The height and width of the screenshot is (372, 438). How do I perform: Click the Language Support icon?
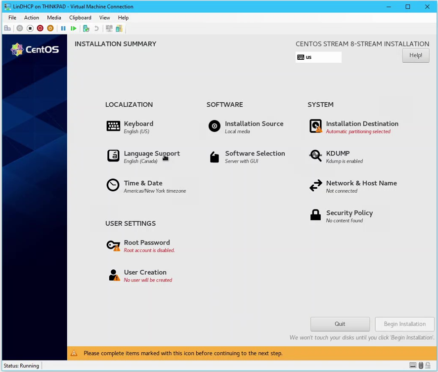(113, 156)
